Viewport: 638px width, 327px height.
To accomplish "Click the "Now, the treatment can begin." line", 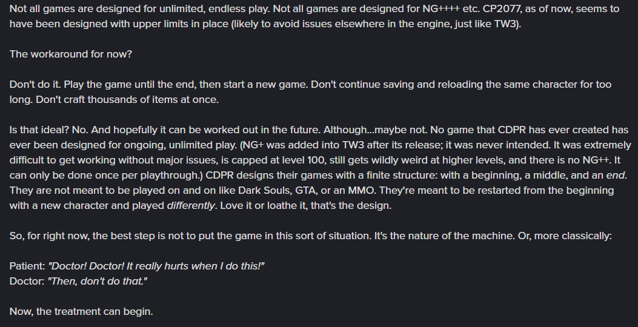I will [x=81, y=311].
